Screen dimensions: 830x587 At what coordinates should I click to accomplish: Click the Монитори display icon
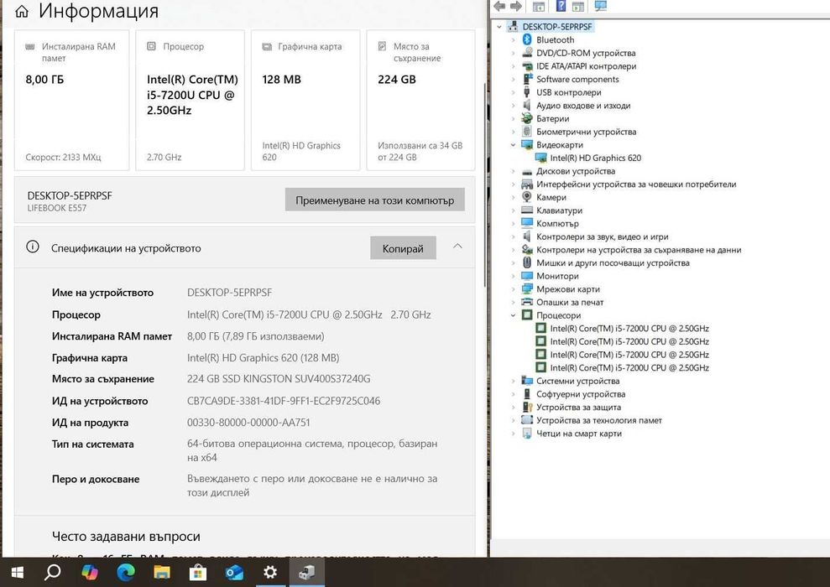(x=527, y=276)
